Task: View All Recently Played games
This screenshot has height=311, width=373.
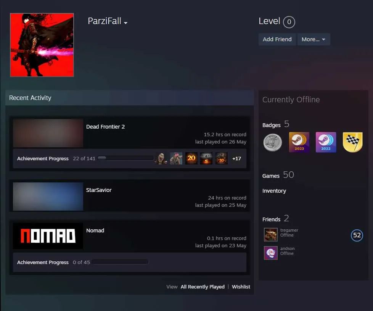Action: (x=203, y=287)
